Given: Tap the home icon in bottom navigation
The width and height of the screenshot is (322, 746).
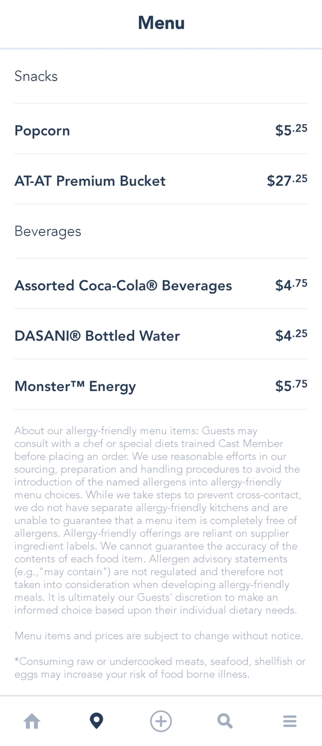Looking at the screenshot, I should pyautogui.click(x=32, y=721).
